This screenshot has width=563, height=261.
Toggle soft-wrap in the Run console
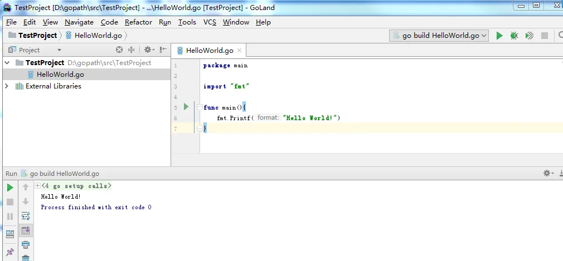pyautogui.click(x=26, y=216)
